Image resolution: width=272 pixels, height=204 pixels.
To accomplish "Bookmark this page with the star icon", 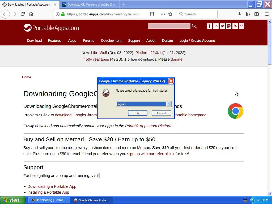I will [x=170, y=14].
